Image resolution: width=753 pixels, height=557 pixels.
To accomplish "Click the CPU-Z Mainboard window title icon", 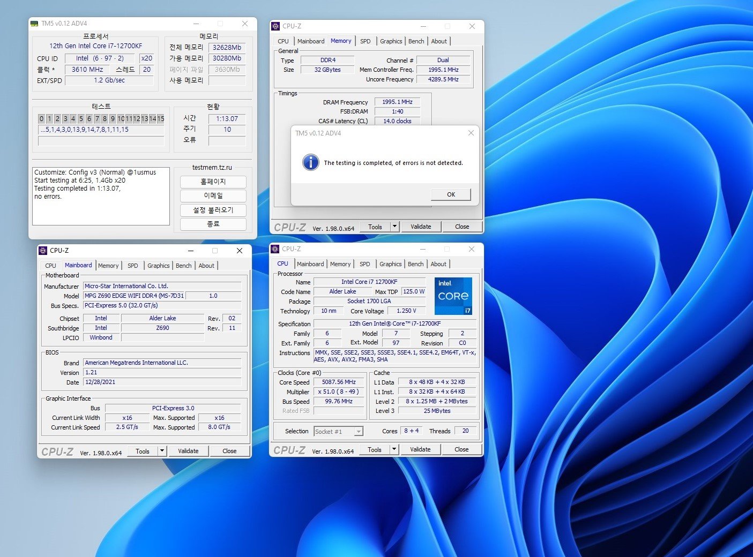I will pyautogui.click(x=43, y=251).
